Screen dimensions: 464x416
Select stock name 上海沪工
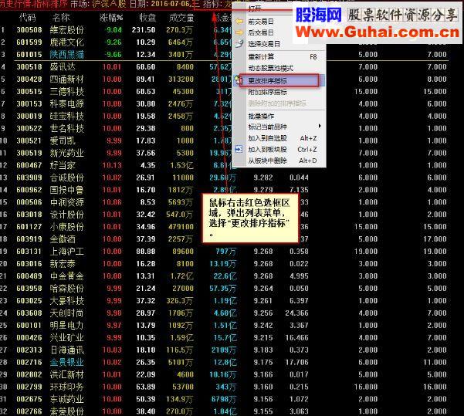(x=67, y=252)
